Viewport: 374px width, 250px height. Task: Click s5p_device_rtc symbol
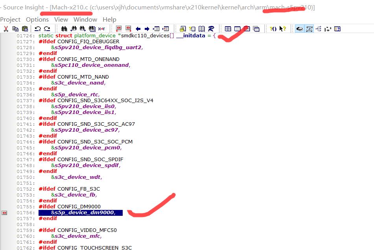[x=76, y=95]
